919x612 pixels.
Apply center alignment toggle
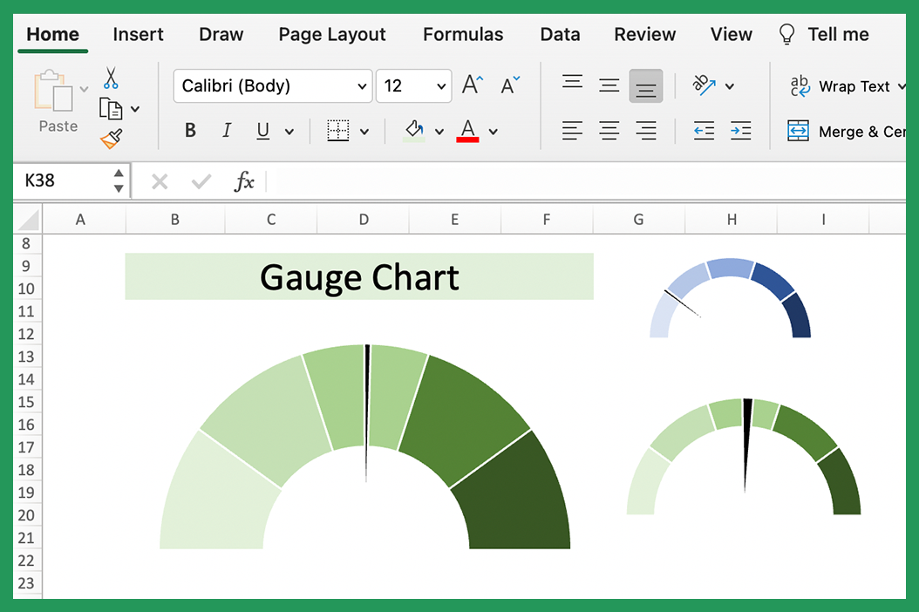coord(608,131)
